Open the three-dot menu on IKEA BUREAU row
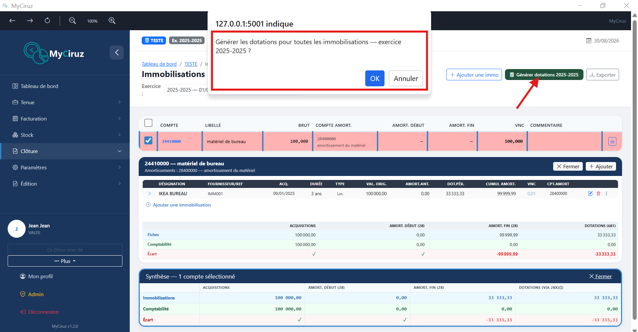 coord(606,194)
